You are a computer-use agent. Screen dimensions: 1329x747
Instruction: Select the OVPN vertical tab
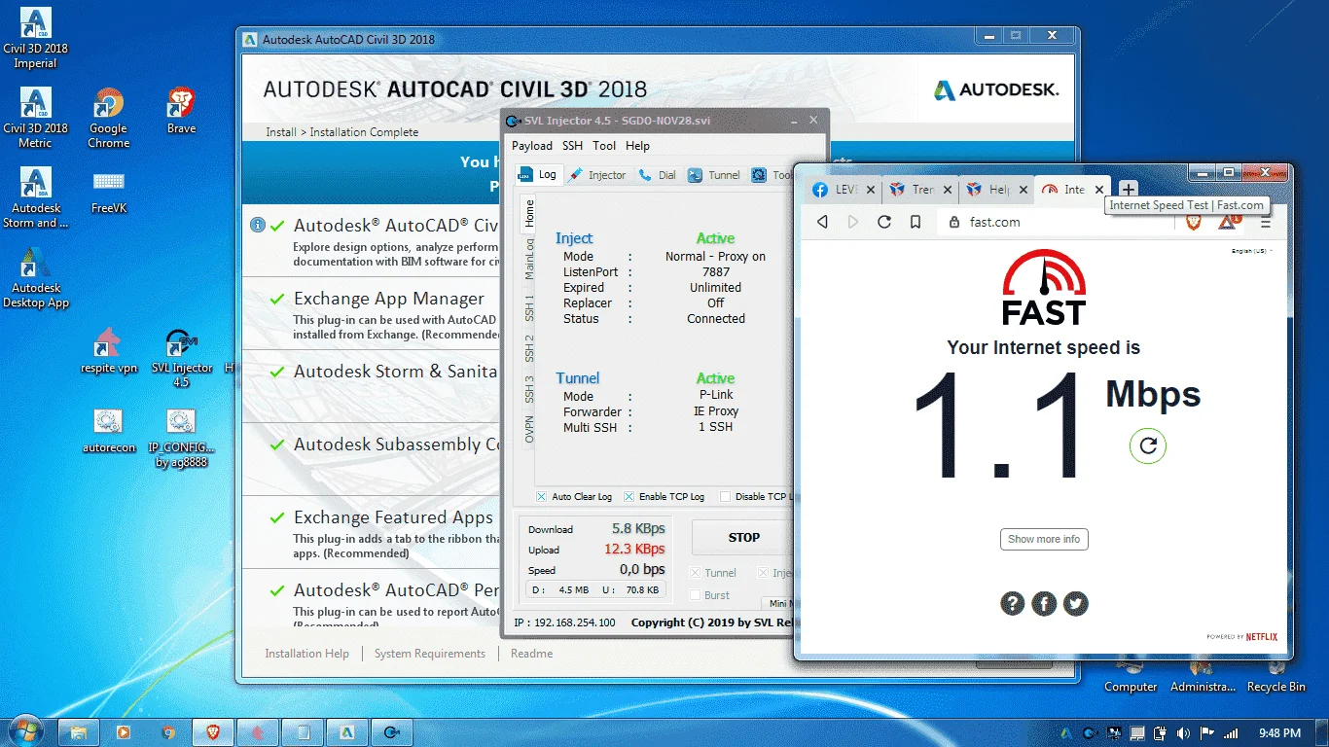click(x=528, y=429)
